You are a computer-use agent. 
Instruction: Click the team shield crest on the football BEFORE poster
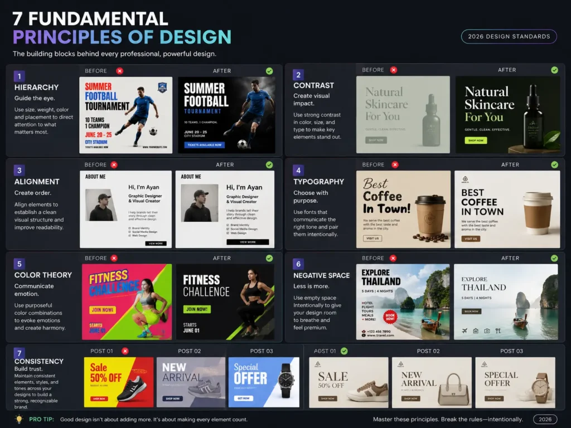[162, 87]
